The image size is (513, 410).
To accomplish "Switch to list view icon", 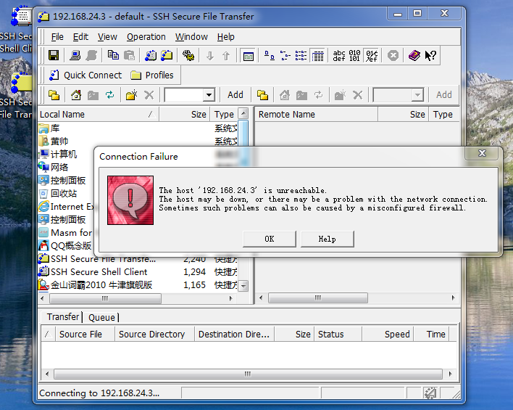I will coord(301,56).
